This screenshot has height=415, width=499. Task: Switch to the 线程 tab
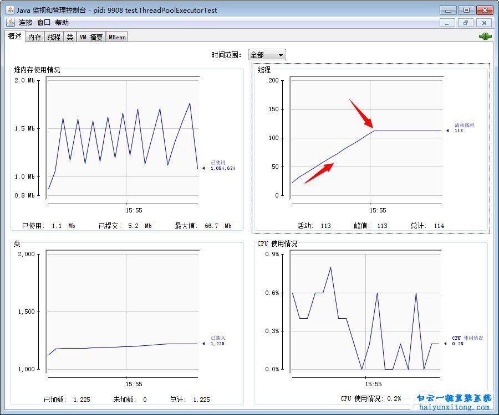(54, 37)
